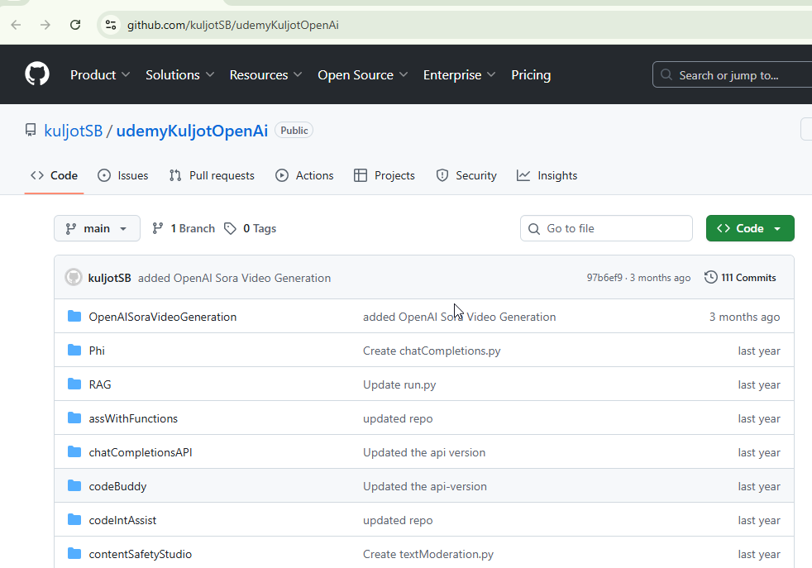The width and height of the screenshot is (812, 568).
Task: Open commit message 'Update run.py'
Action: click(399, 384)
